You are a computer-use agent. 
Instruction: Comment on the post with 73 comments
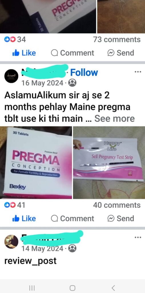click(72, 53)
